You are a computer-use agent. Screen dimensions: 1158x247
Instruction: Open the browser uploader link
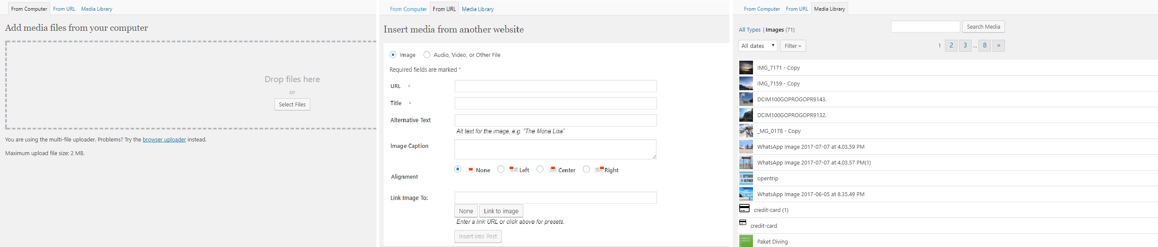(164, 139)
